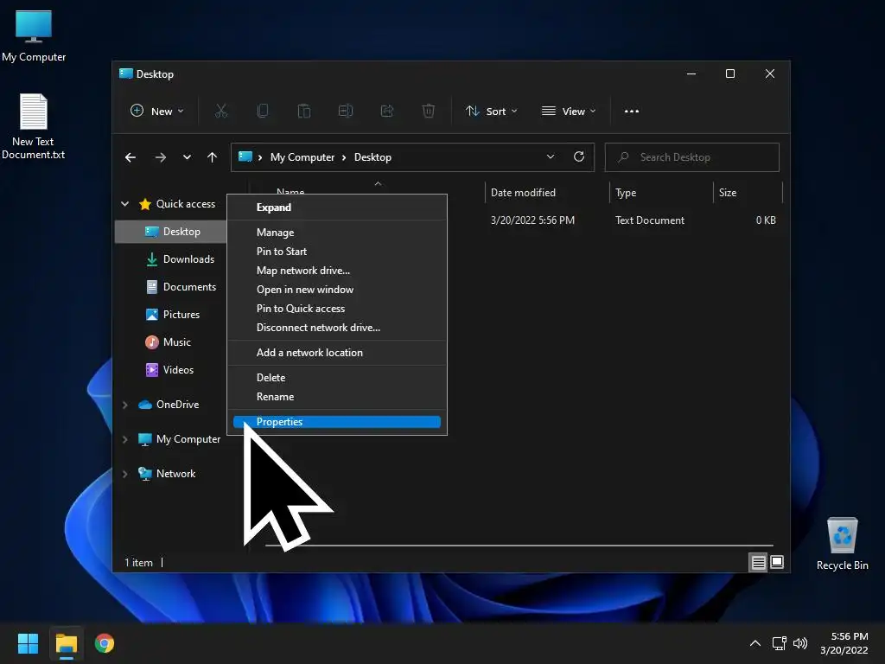
Task: Click the Cut scissors icon in toolbar
Action: click(x=220, y=112)
